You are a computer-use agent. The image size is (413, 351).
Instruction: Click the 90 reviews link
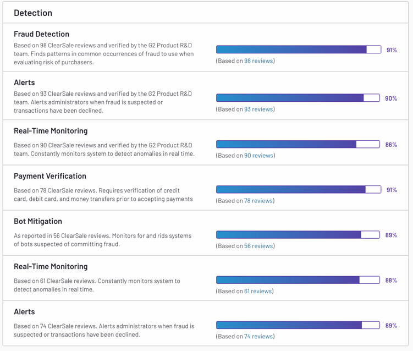258,156
